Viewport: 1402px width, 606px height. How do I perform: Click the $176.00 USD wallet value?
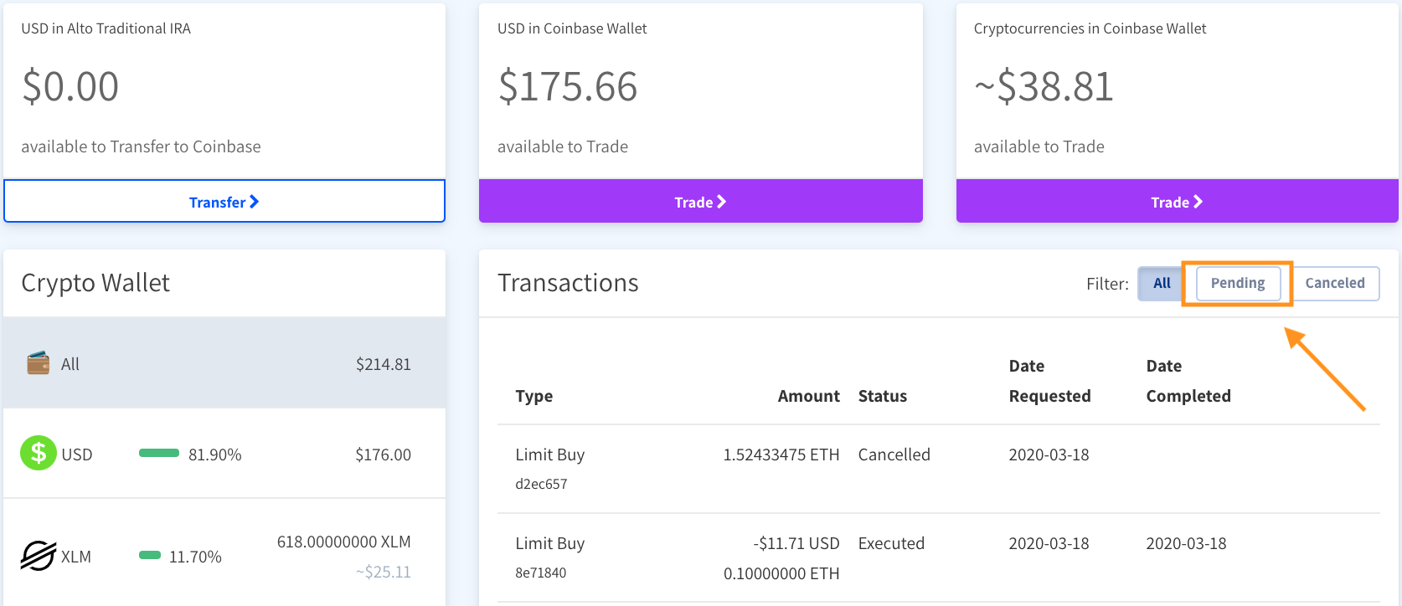coord(384,454)
